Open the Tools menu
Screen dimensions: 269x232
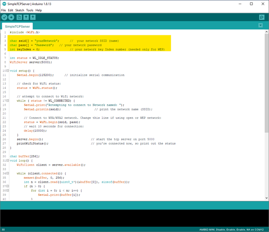click(29, 10)
